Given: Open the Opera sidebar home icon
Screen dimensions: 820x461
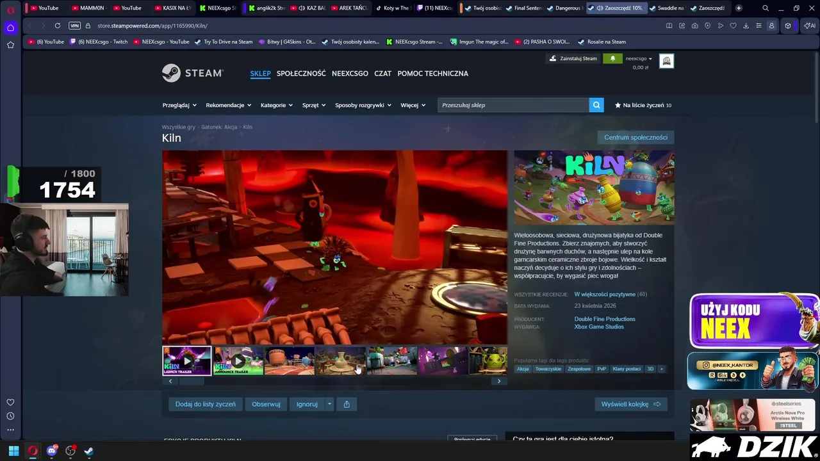Looking at the screenshot, I should [10, 28].
